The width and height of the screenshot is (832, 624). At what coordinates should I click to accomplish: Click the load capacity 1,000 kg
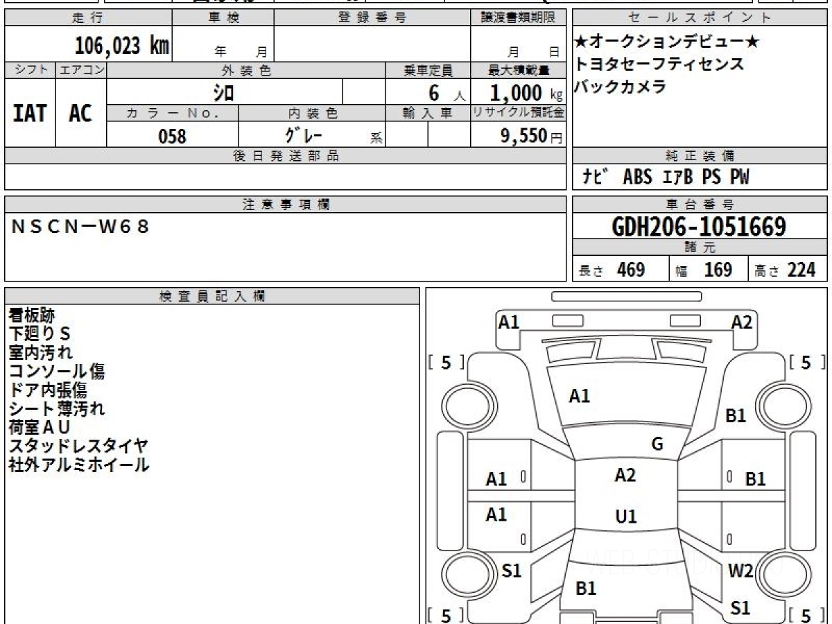(x=527, y=92)
